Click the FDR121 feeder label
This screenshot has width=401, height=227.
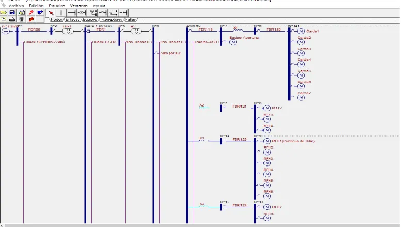(239, 107)
